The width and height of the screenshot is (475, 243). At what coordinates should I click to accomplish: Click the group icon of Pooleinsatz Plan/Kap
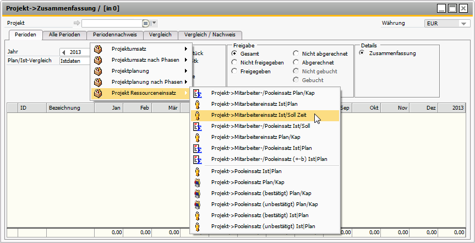[198, 182]
